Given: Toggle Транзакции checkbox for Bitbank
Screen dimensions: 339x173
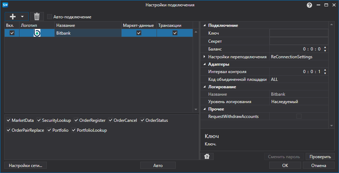Looking at the screenshot, I should pos(175,33).
